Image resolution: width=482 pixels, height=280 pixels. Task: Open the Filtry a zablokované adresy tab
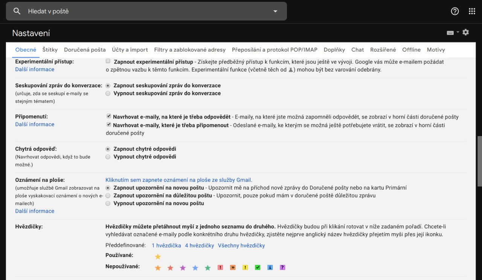pos(190,50)
